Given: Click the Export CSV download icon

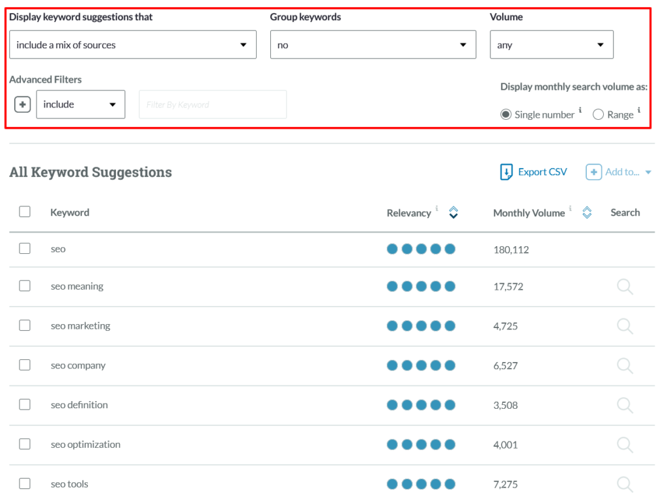Looking at the screenshot, I should tap(506, 172).
